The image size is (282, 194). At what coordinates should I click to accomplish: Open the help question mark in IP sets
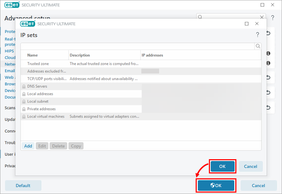(x=258, y=35)
